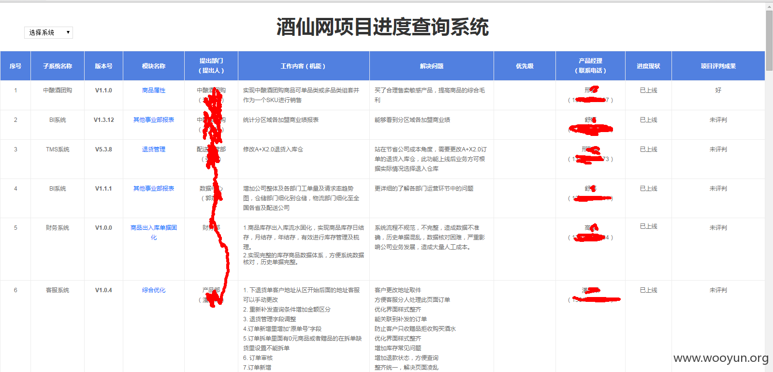Click the 模块名称 column header
This screenshot has width=773, height=372.
(x=154, y=66)
